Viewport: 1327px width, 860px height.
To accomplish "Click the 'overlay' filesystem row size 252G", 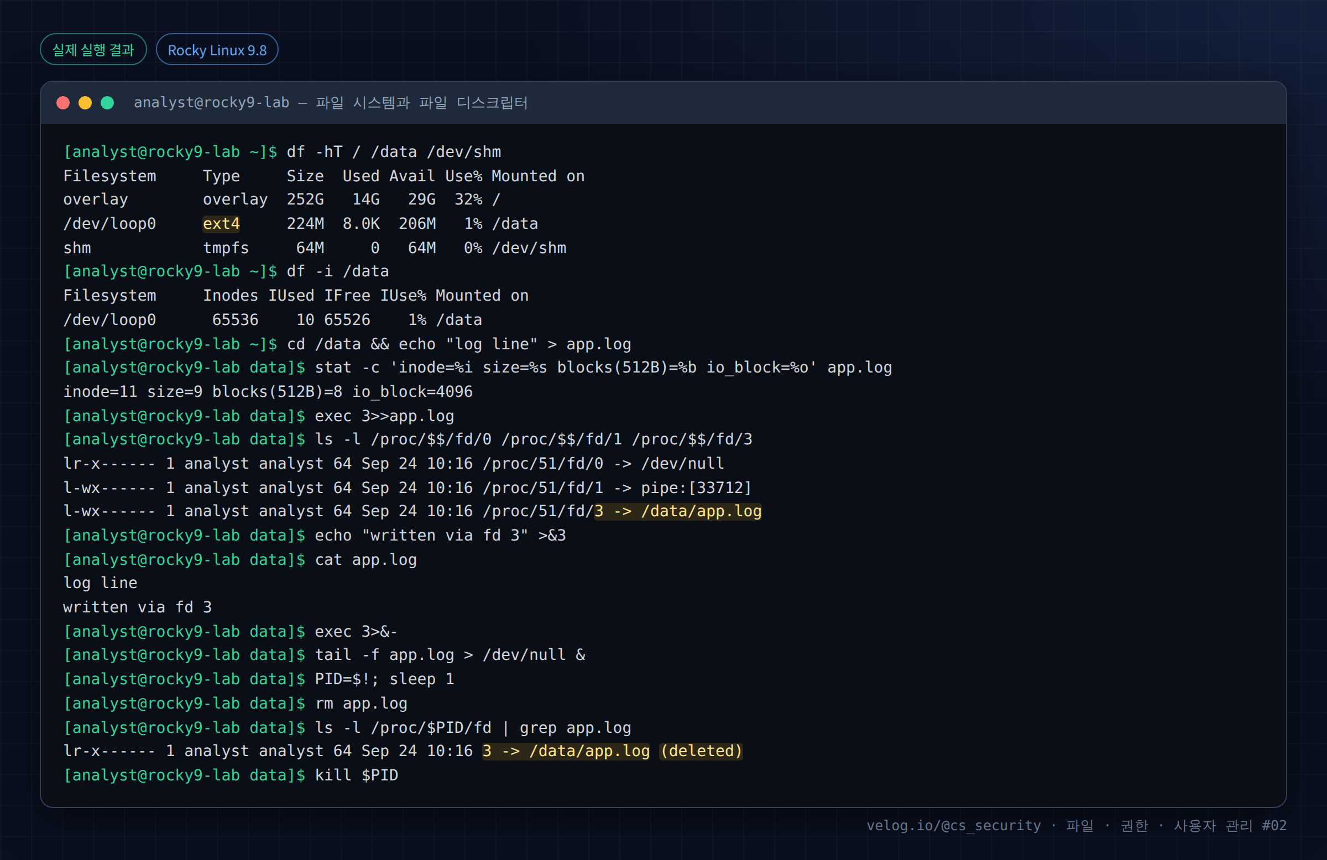I will (x=305, y=199).
